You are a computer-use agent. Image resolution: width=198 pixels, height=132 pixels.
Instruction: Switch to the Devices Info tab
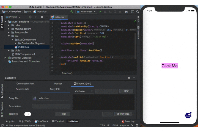coord(22,89)
